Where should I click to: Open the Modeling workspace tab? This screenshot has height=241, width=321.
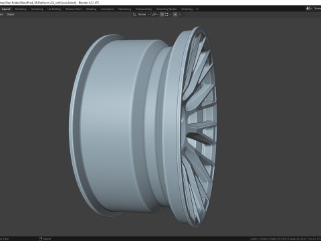pyautogui.click(x=21, y=9)
